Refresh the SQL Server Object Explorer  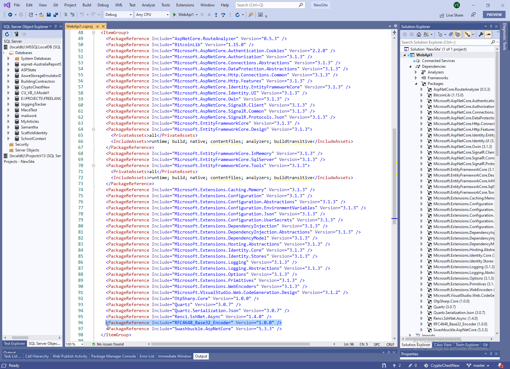click(7, 34)
